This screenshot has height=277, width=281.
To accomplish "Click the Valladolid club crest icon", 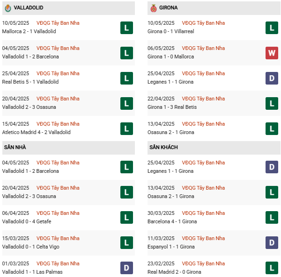I will coord(8,8).
